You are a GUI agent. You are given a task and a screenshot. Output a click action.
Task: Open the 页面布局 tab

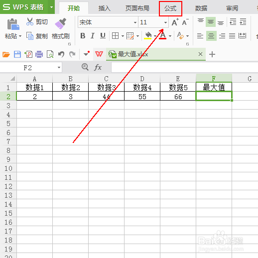137,8
